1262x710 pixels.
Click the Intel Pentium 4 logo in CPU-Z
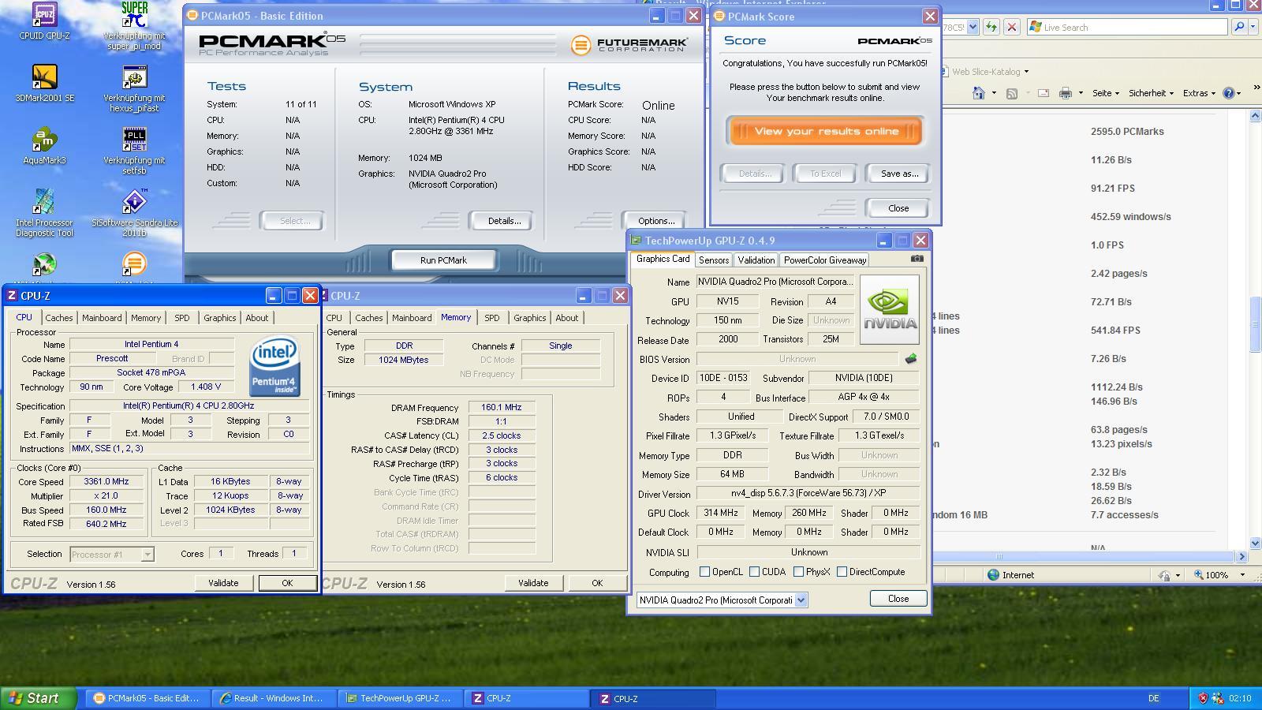pos(274,366)
